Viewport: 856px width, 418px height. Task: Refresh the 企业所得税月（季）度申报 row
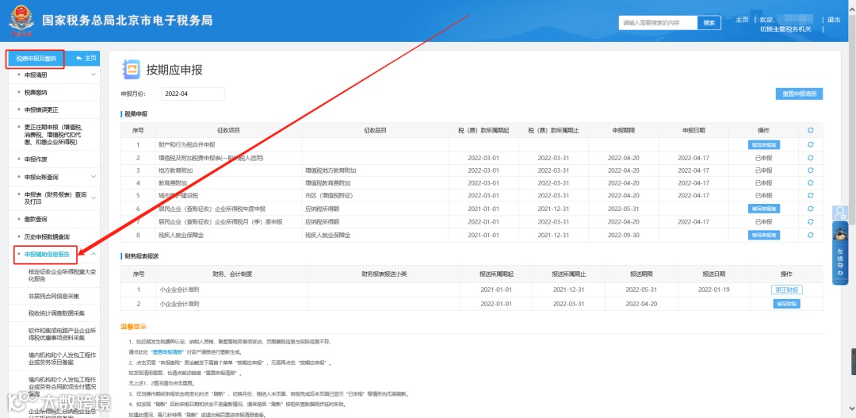click(810, 221)
